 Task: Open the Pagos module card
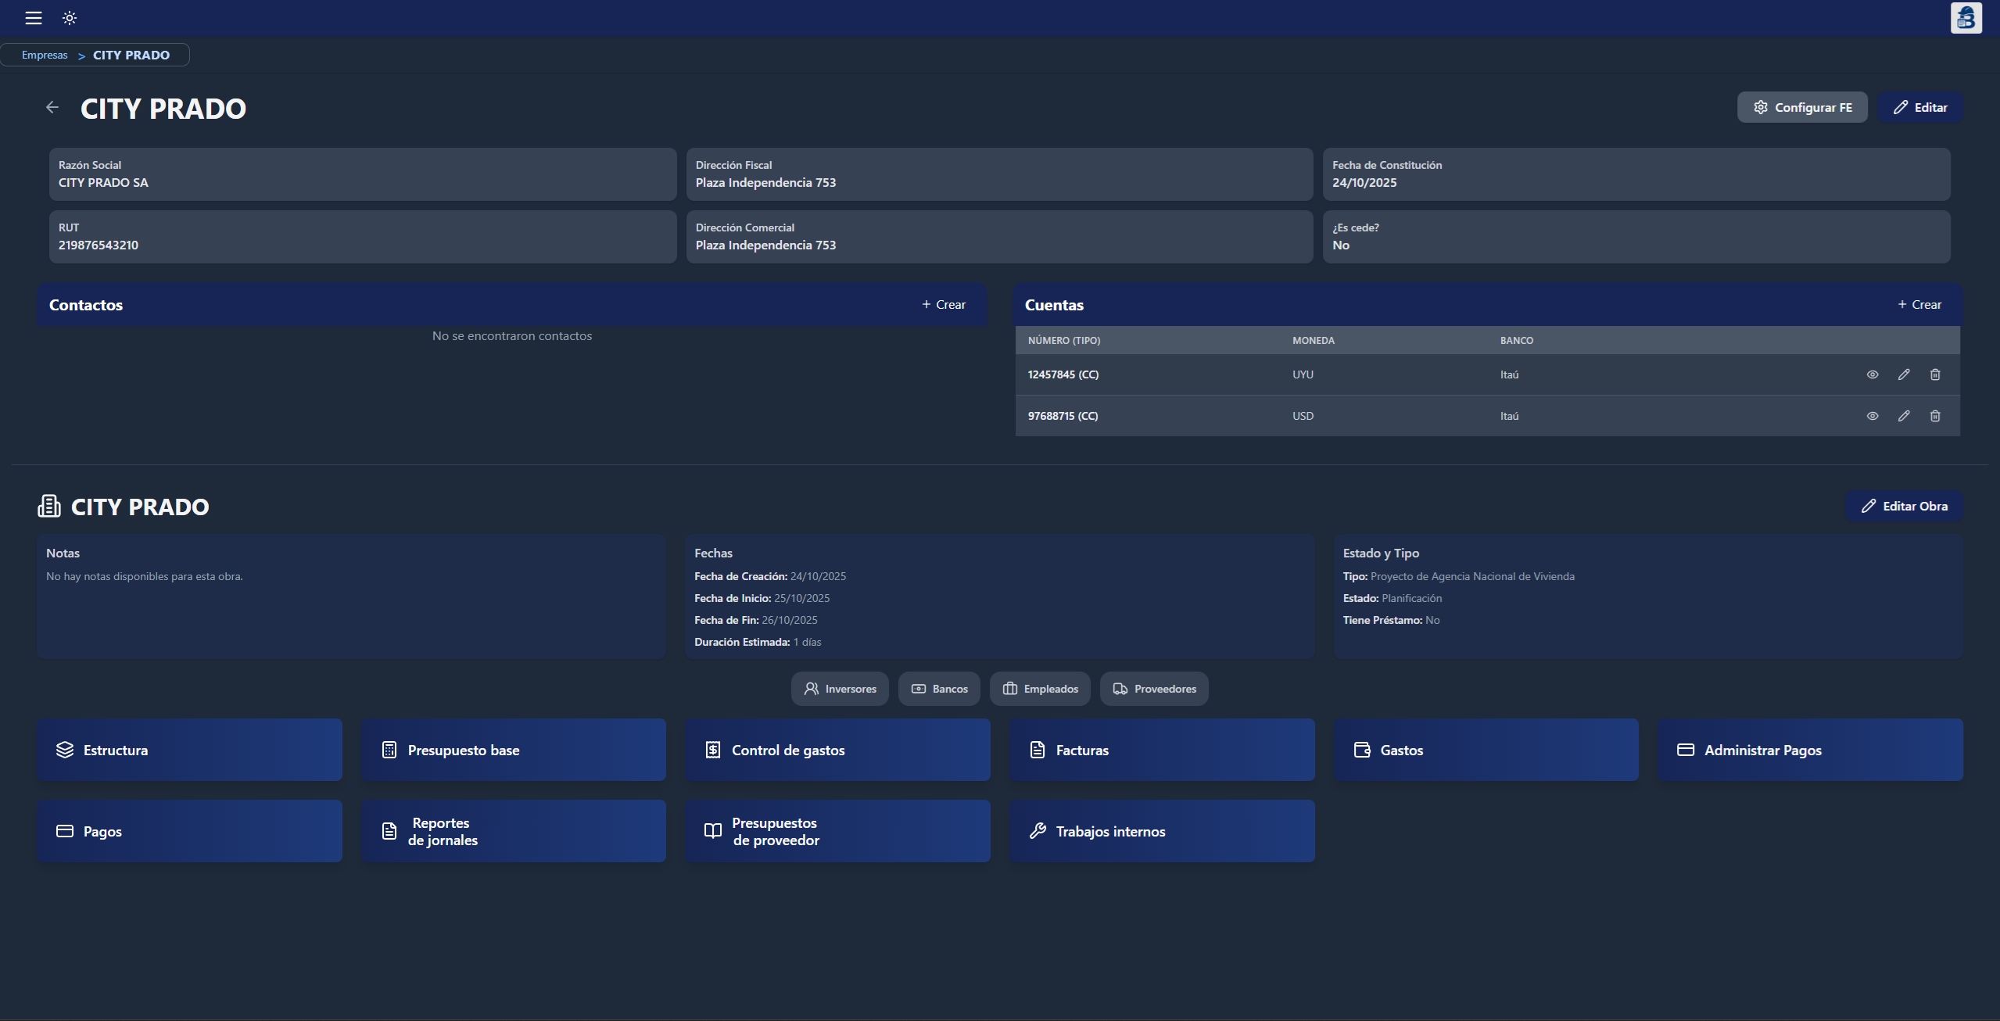pyautogui.click(x=189, y=831)
